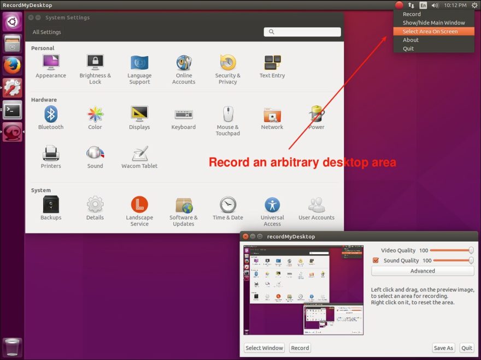Open Brightness & Lock settings
The height and width of the screenshot is (360, 481).
click(95, 69)
